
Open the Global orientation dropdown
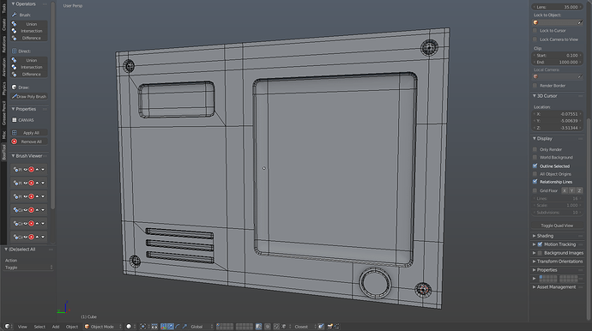(202, 327)
